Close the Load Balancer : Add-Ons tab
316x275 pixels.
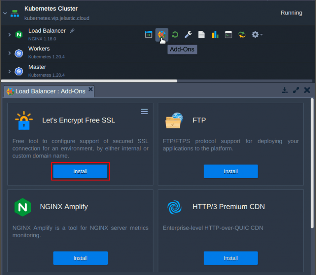click(91, 89)
